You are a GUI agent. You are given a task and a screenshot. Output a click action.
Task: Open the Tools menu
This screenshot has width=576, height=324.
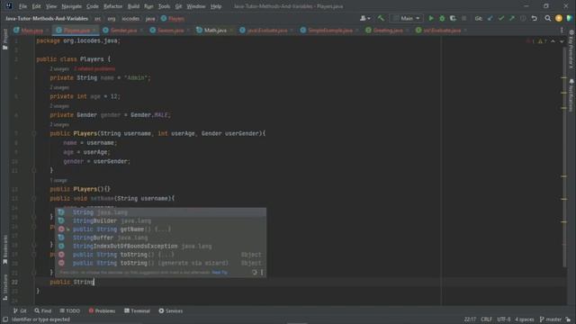click(164, 6)
